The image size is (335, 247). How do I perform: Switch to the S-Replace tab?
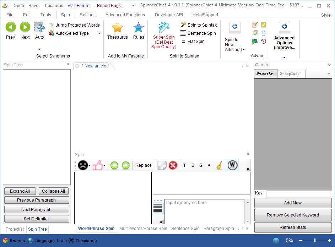click(291, 74)
